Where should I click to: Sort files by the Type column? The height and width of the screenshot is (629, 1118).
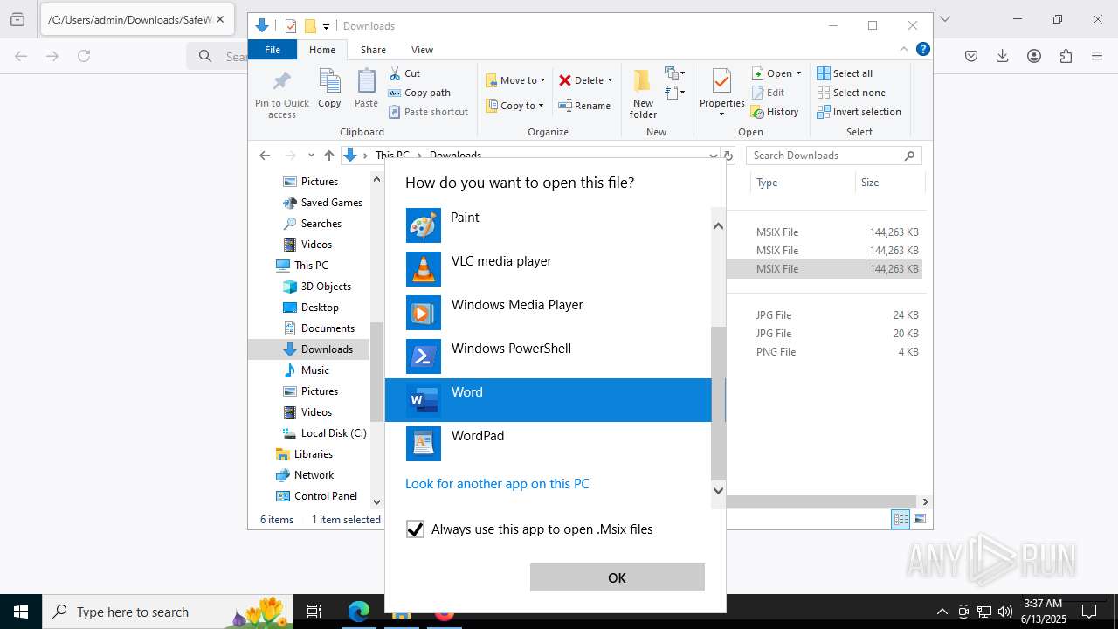coord(803,183)
